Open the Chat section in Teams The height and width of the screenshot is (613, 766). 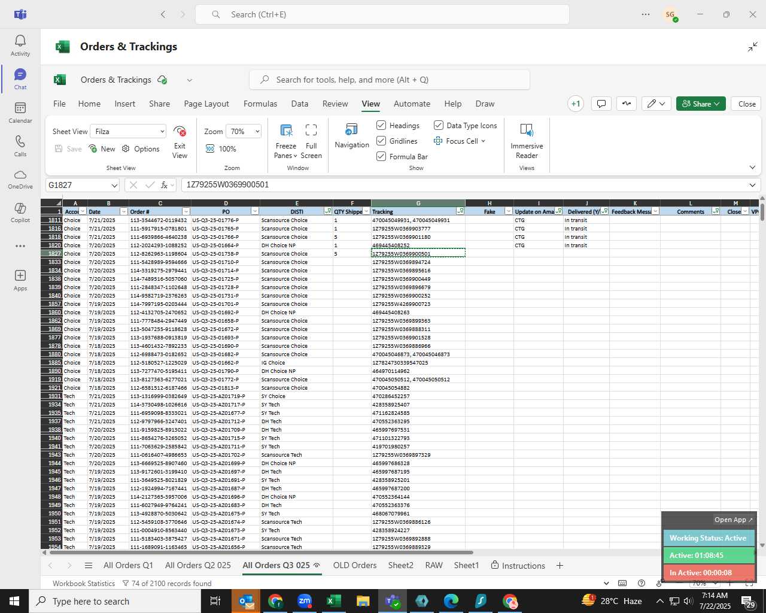[x=20, y=79]
